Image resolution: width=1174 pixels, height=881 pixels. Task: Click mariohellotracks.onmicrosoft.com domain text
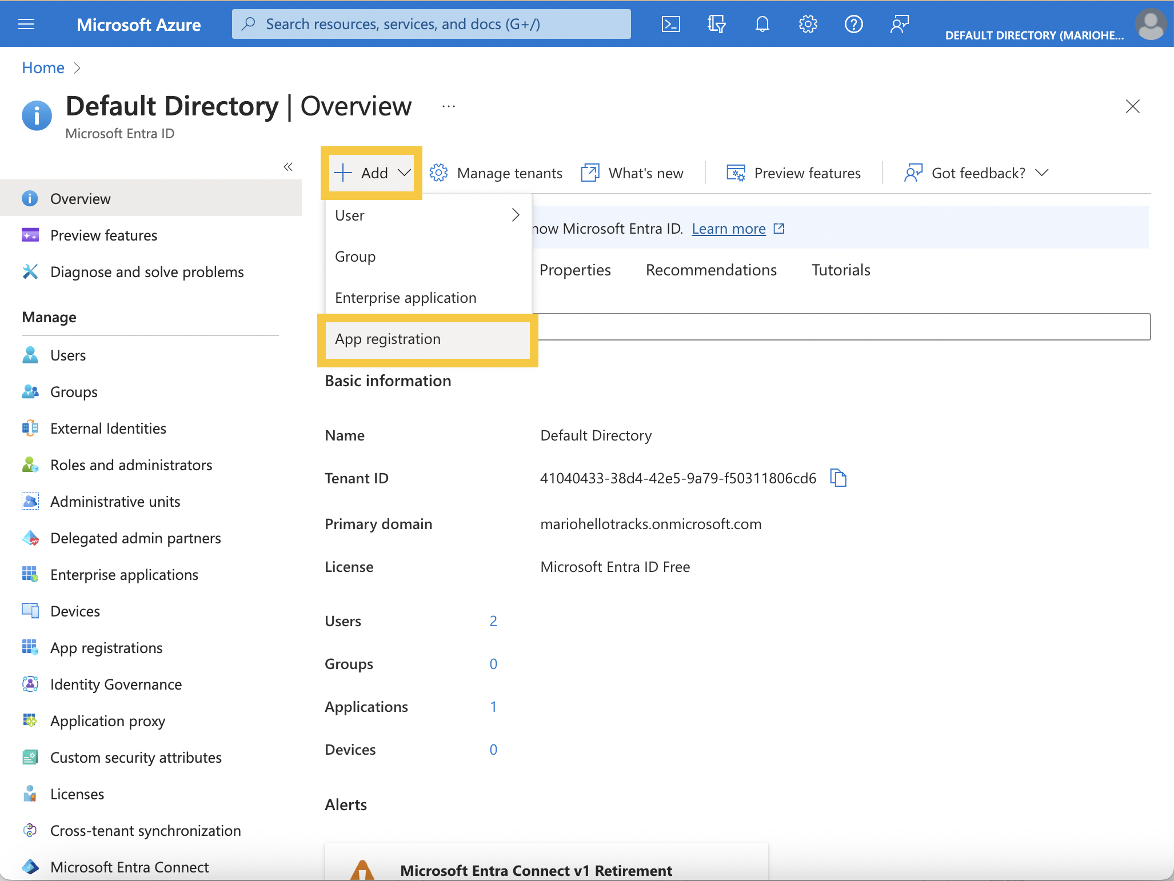pos(651,524)
